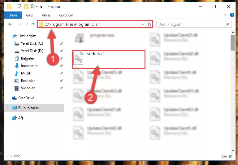Click the new folder quick access icon

coord(26,7)
